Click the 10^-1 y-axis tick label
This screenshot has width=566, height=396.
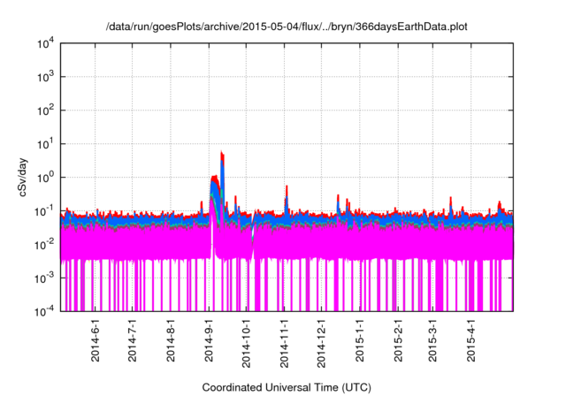[x=44, y=211]
